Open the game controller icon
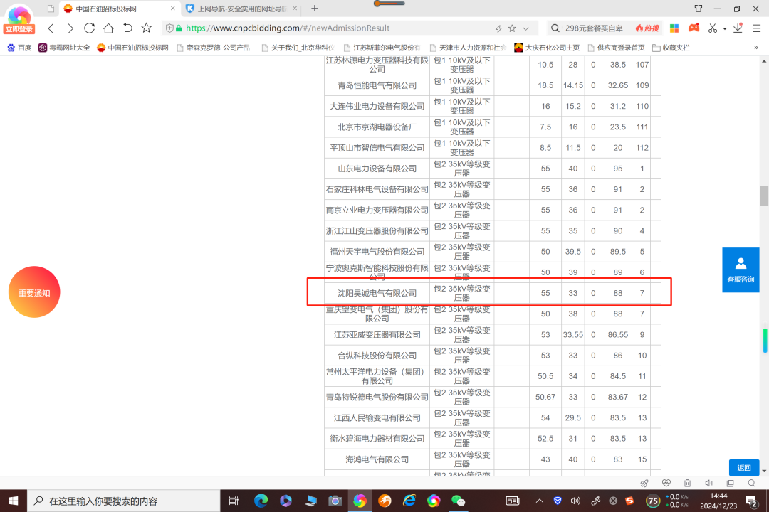 694,28
